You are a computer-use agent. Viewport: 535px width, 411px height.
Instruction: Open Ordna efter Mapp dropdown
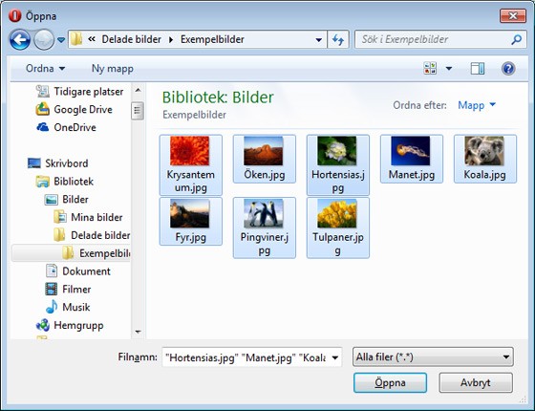tap(477, 105)
